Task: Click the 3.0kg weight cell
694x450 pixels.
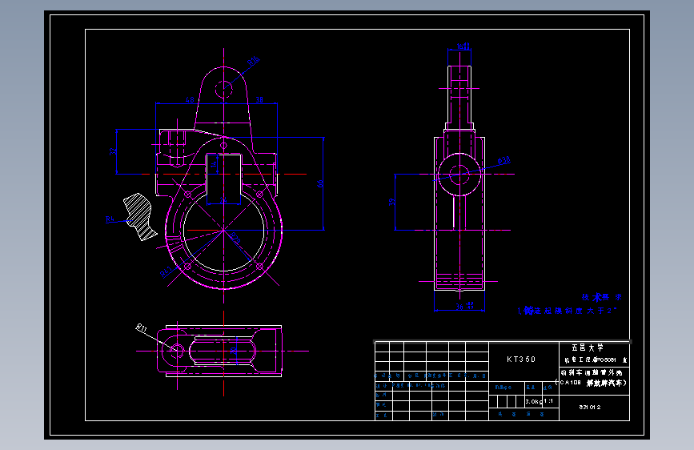Action: [x=533, y=401]
